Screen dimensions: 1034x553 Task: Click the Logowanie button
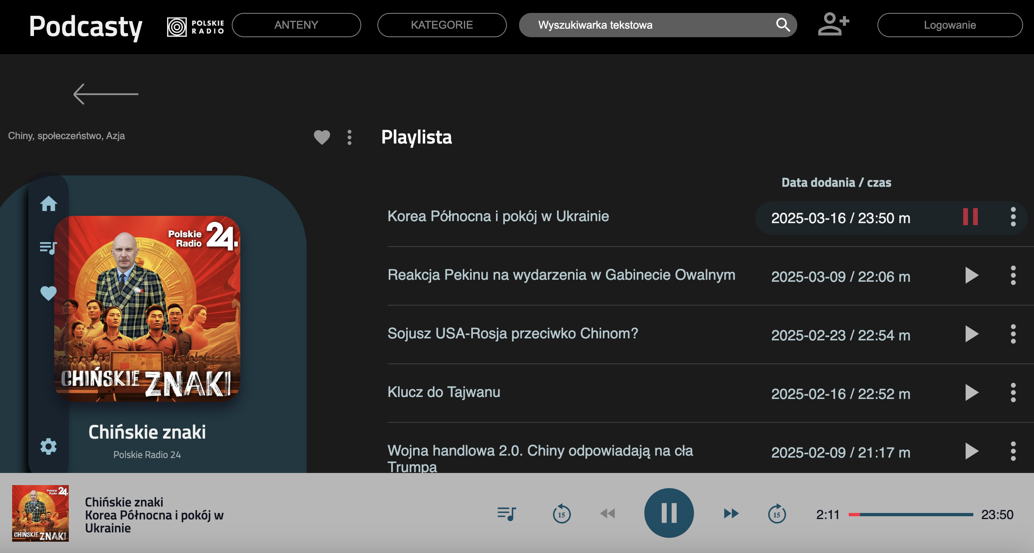[x=950, y=25]
